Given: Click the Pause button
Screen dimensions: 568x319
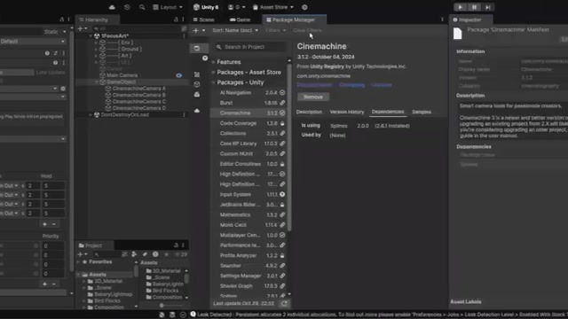Looking at the screenshot, I should tap(474, 7).
